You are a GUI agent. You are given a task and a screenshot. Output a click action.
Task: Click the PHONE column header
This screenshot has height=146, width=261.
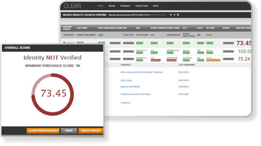pos(226,28)
